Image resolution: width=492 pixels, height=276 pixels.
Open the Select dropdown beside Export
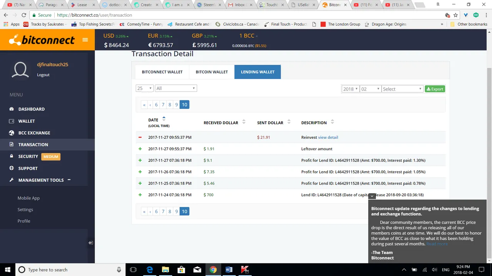402,89
